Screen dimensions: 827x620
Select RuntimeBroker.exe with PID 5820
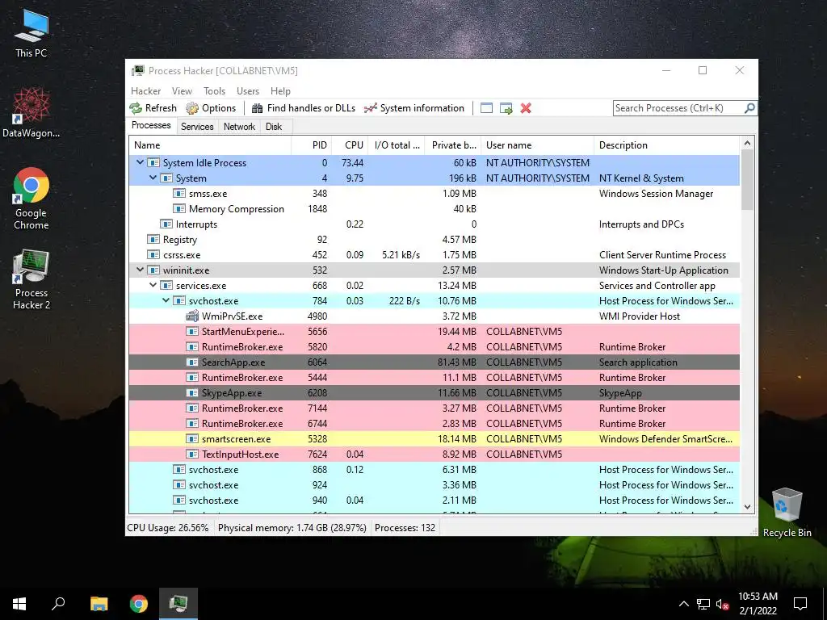[434, 347]
